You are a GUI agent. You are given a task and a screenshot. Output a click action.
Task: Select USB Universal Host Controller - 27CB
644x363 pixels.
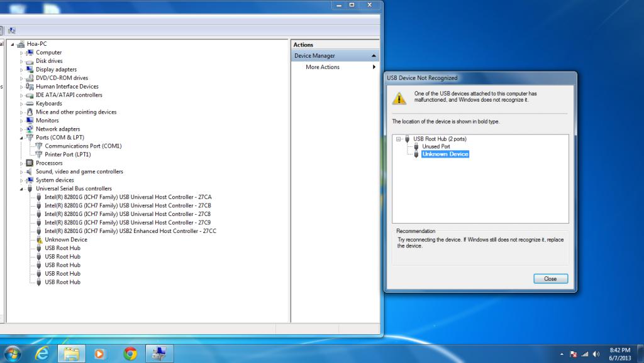128,206
